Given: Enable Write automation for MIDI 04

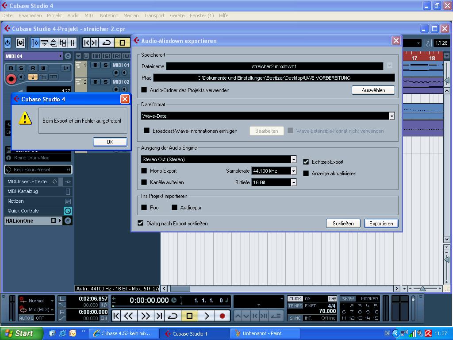Looking at the screenshot, I should click(x=43, y=68).
